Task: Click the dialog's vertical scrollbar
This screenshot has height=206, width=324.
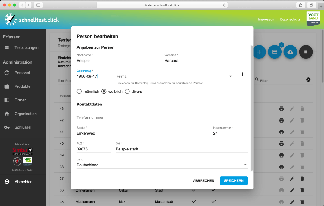Action: tap(251, 108)
